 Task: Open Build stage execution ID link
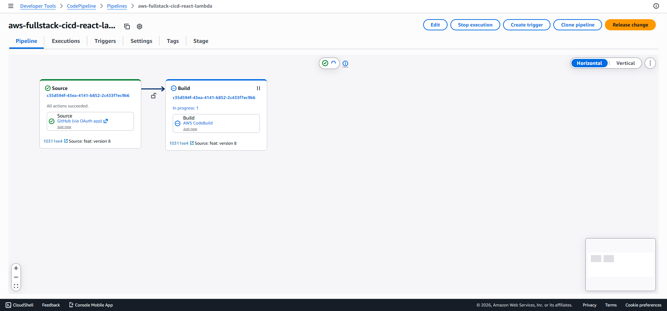coord(214,98)
